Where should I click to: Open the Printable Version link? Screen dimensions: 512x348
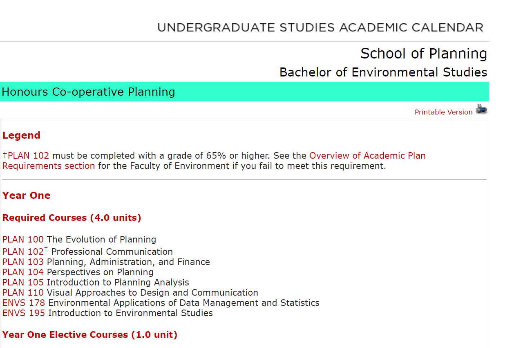443,112
